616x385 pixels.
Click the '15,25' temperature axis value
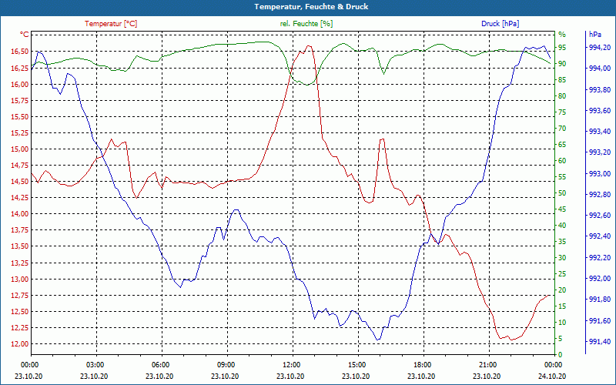point(18,133)
